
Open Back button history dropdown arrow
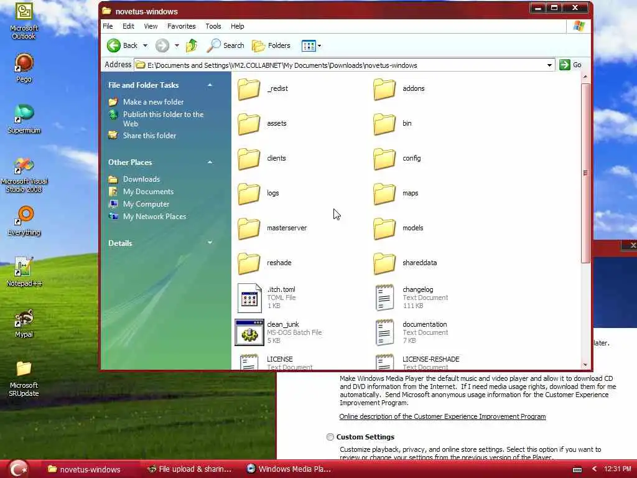click(x=145, y=45)
